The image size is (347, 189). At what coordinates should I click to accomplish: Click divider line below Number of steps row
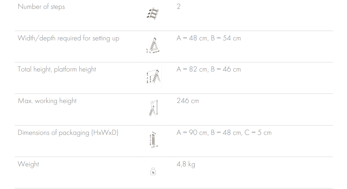pos(173,31)
